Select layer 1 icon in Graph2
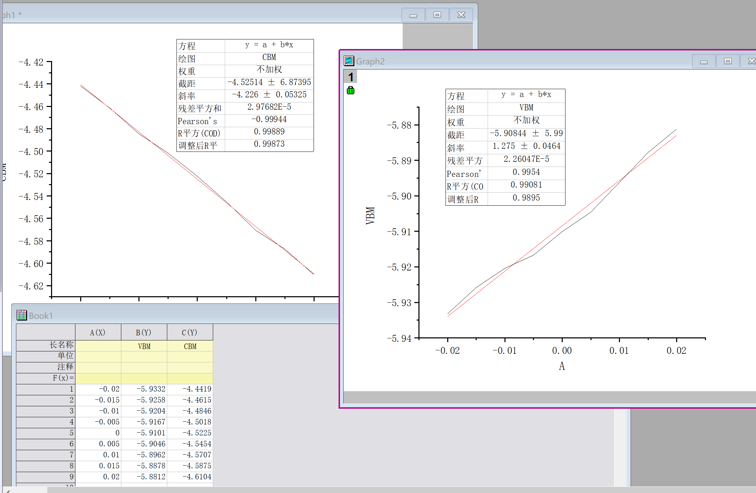 click(x=350, y=77)
